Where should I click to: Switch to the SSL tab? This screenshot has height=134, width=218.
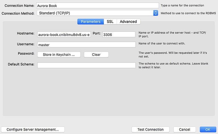[110, 22]
